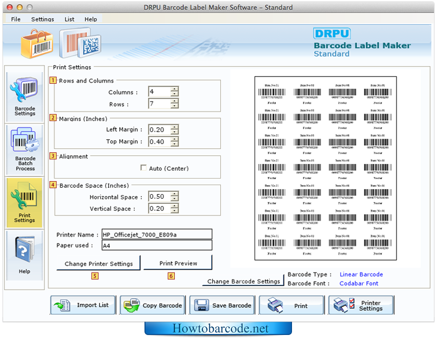Enable the Auto (Center) alignment checkbox
Image resolution: width=437 pixels, height=338 pixels.
coord(143,168)
